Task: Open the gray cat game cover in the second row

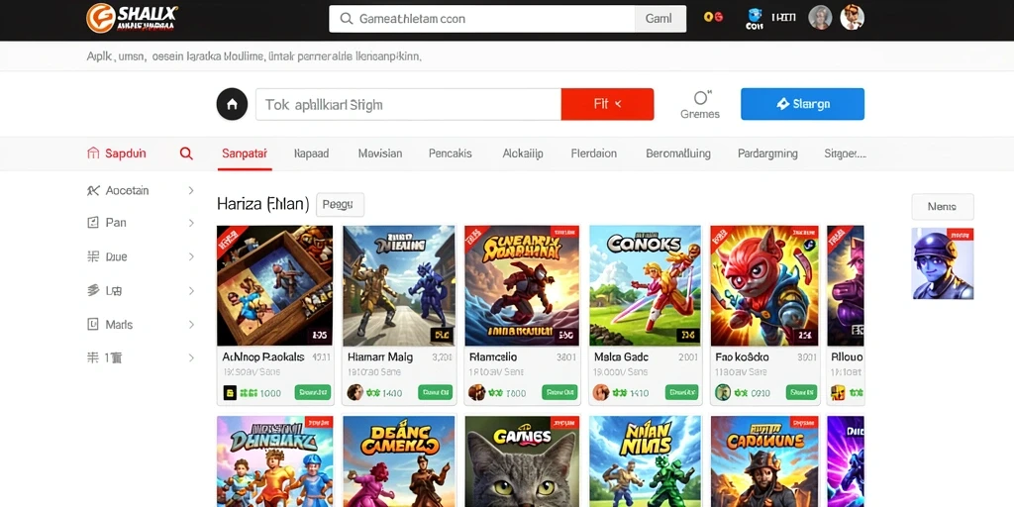Action: [x=522, y=461]
